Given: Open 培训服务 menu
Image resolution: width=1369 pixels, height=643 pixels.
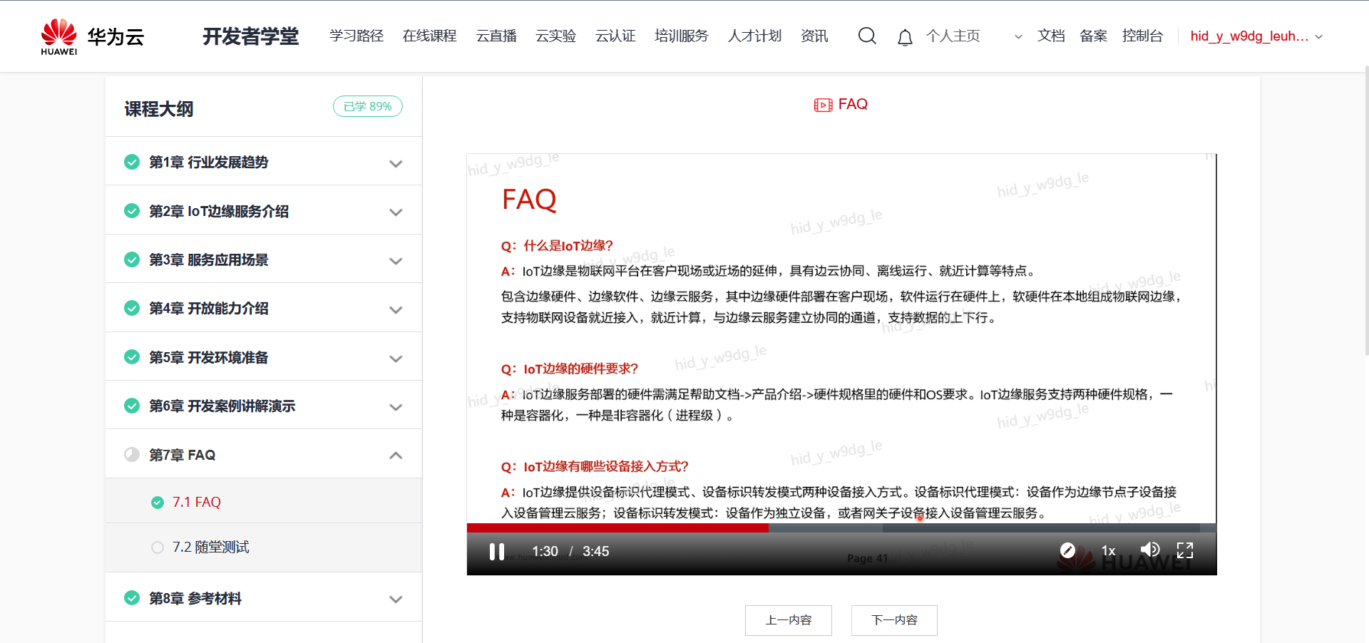Looking at the screenshot, I should coord(682,36).
